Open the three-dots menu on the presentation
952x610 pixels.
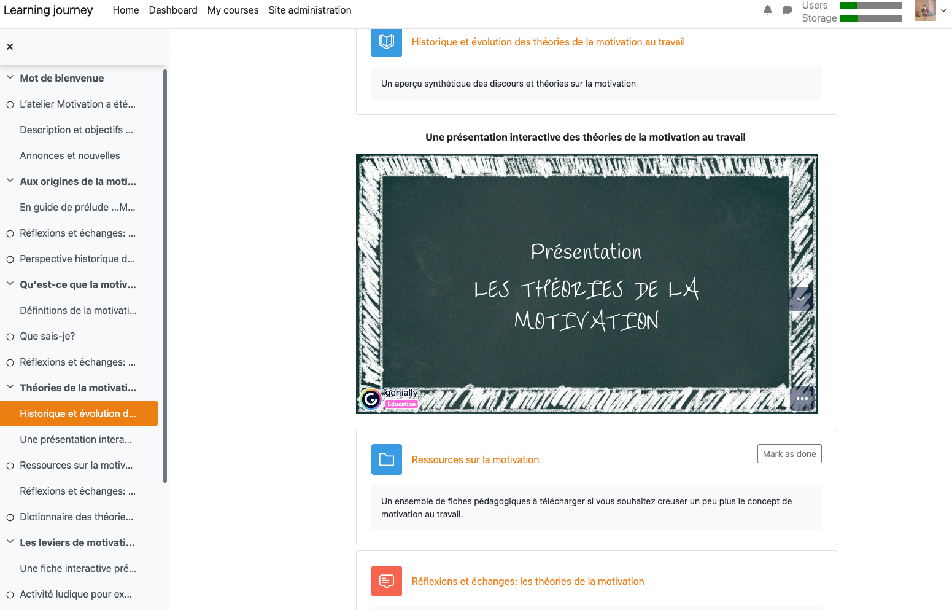click(x=802, y=399)
